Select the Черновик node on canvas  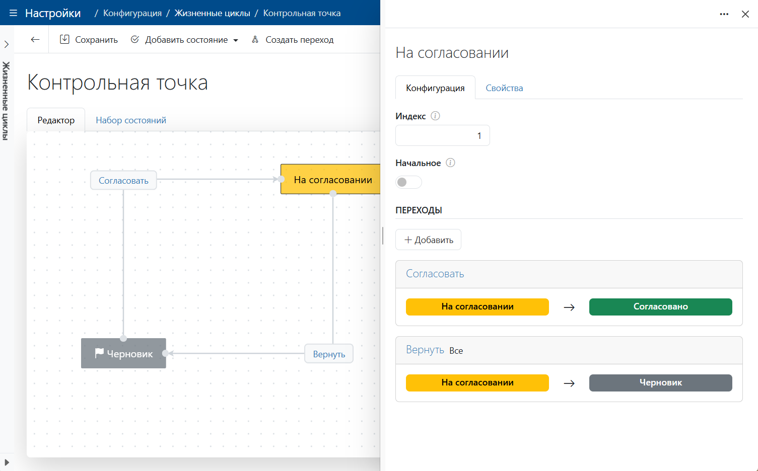[x=123, y=353]
